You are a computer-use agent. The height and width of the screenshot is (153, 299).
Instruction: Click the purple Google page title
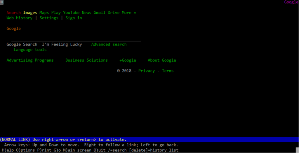click(291, 2)
